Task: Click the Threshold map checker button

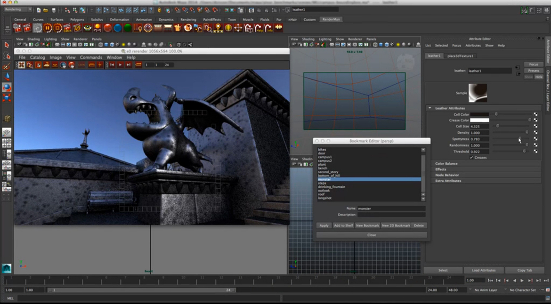Action: tap(535, 152)
